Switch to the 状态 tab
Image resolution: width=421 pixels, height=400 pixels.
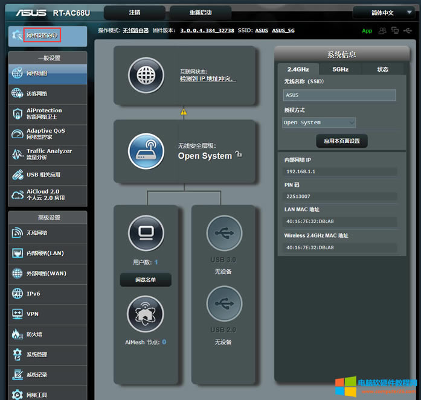tap(383, 69)
